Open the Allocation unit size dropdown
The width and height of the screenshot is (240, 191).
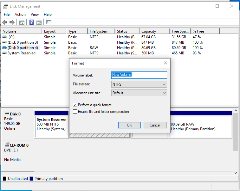139,93
